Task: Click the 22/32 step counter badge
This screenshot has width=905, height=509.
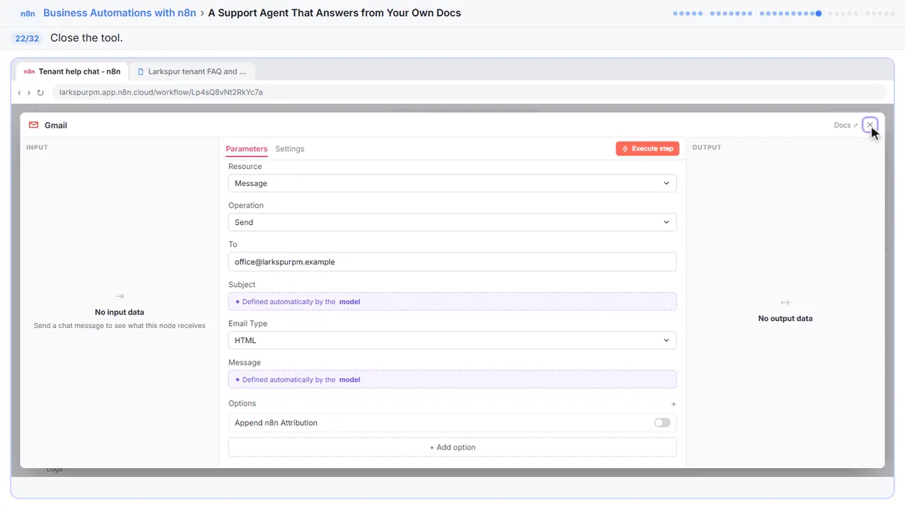Action: pyautogui.click(x=28, y=38)
